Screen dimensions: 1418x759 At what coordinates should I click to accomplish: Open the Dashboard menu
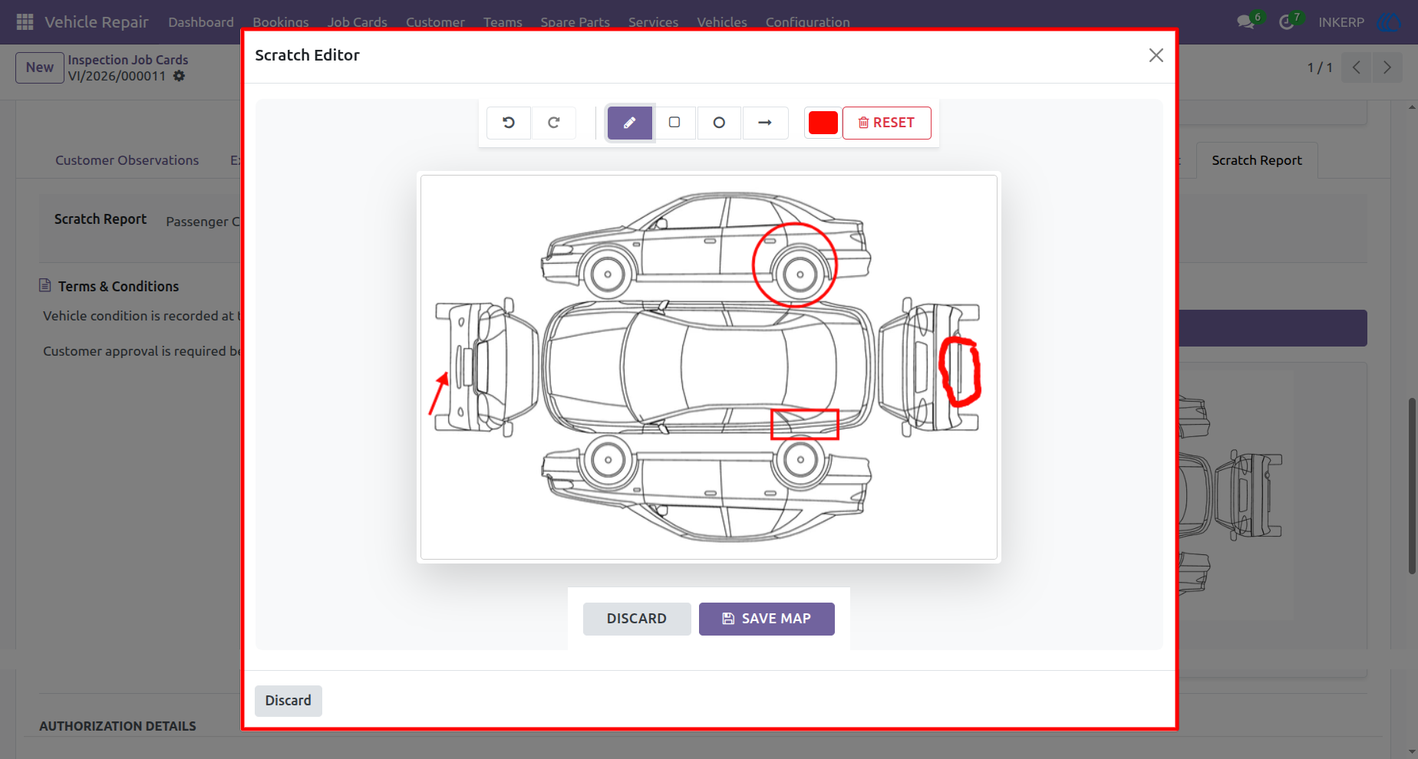pos(201,22)
